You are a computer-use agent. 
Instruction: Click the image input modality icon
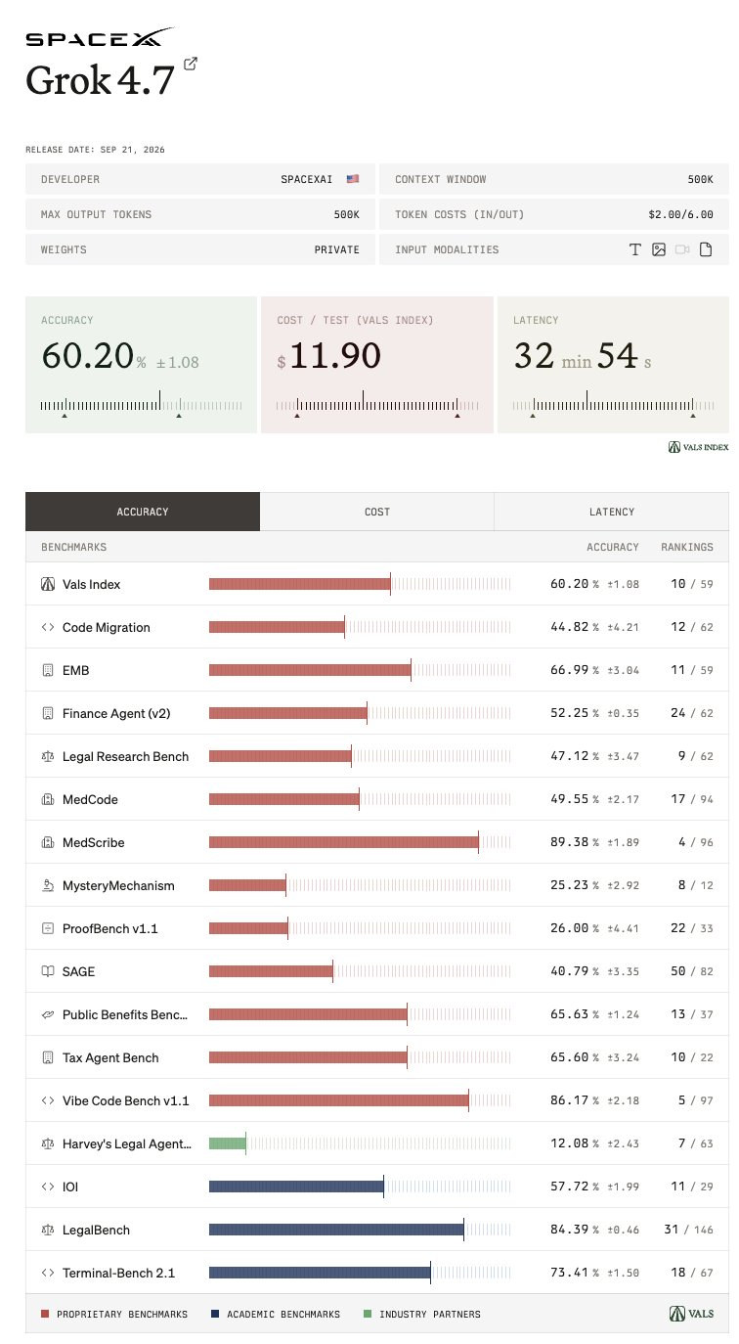coord(659,249)
